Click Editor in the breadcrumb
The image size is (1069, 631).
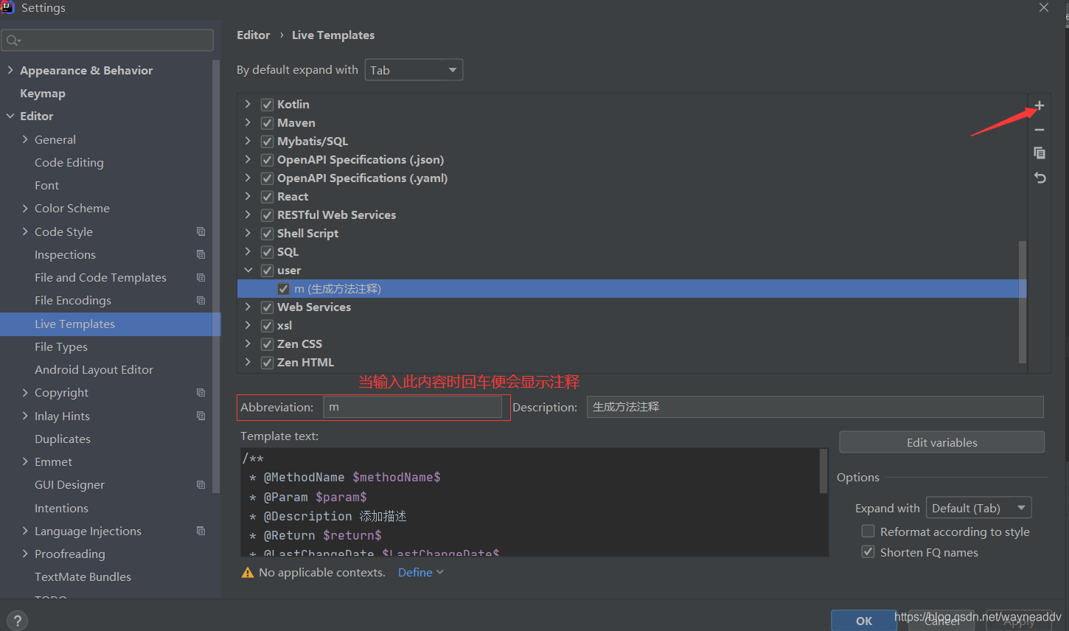pos(253,35)
